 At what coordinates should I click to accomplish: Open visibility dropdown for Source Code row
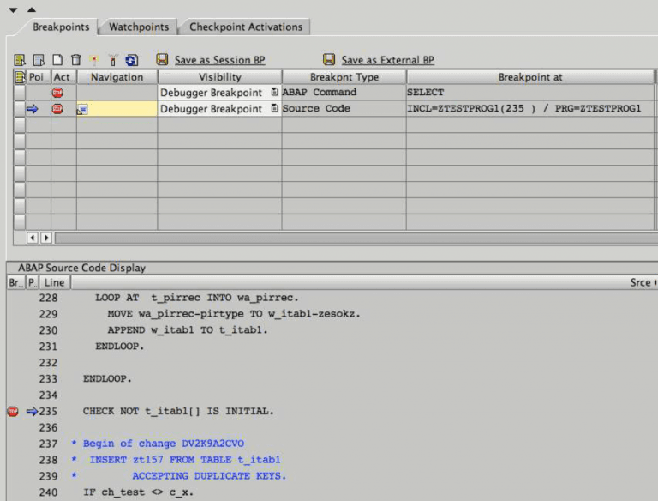point(274,109)
